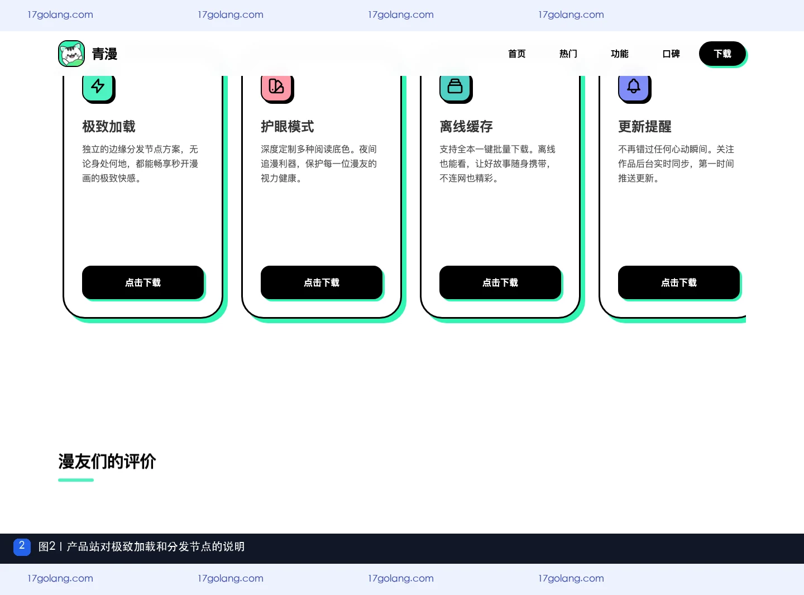Image resolution: width=804 pixels, height=595 pixels.
Task: Click 点击下载 in the 离线缓存 card
Action: 500,282
